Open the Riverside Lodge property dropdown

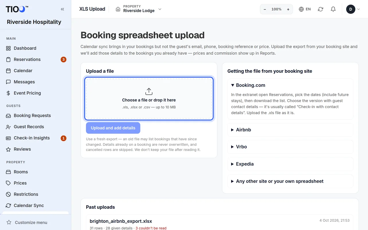coord(139,9)
